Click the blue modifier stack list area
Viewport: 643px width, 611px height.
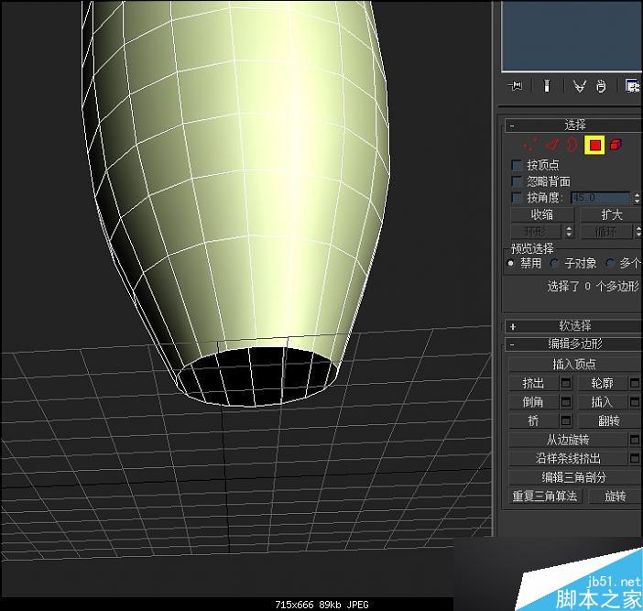coord(572,35)
